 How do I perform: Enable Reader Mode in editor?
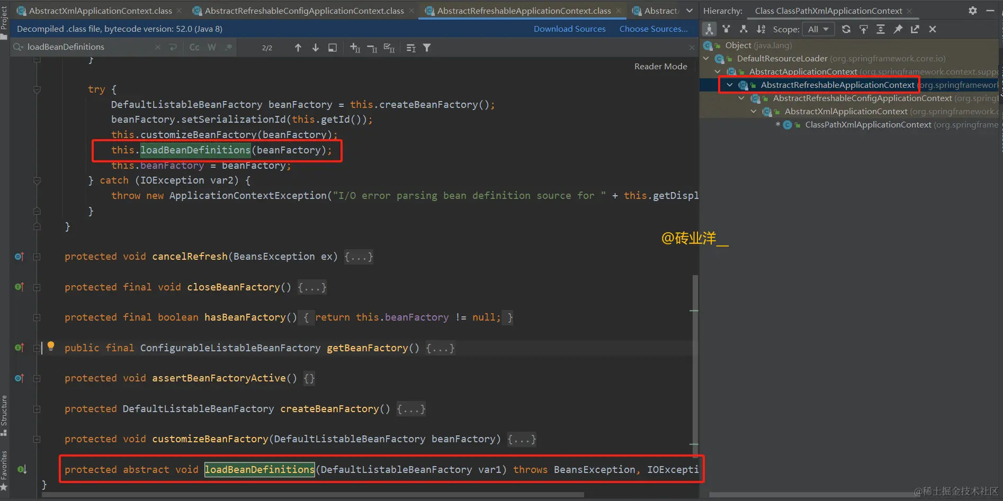(x=660, y=66)
